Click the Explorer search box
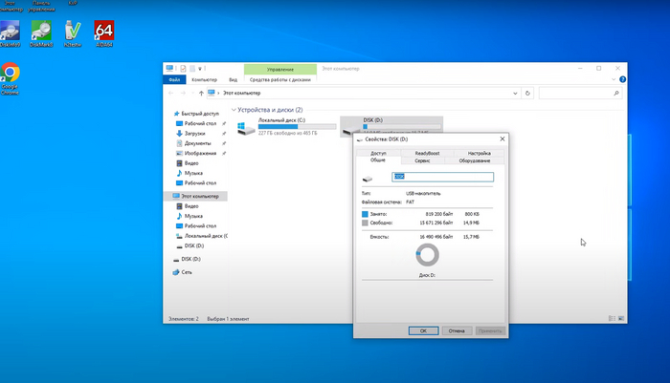The image size is (670, 383). (x=579, y=94)
